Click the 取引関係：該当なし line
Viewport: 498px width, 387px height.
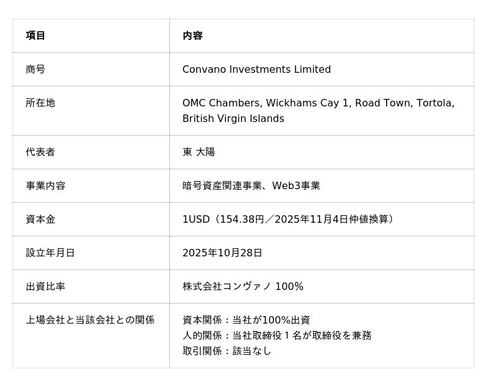pos(227,351)
